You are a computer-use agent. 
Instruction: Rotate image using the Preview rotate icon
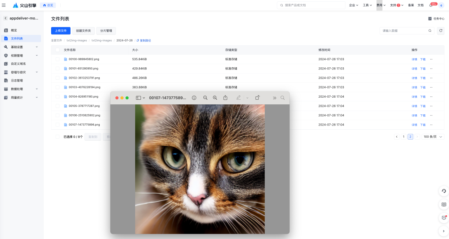pyautogui.click(x=257, y=98)
